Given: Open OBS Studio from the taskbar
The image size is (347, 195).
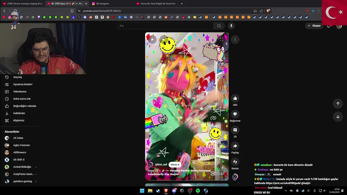Looking at the screenshot, I should pos(190,191).
